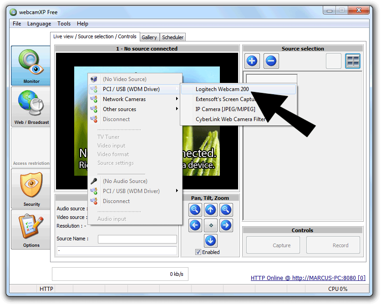Minimize the webcamXP Free window

(330, 10)
